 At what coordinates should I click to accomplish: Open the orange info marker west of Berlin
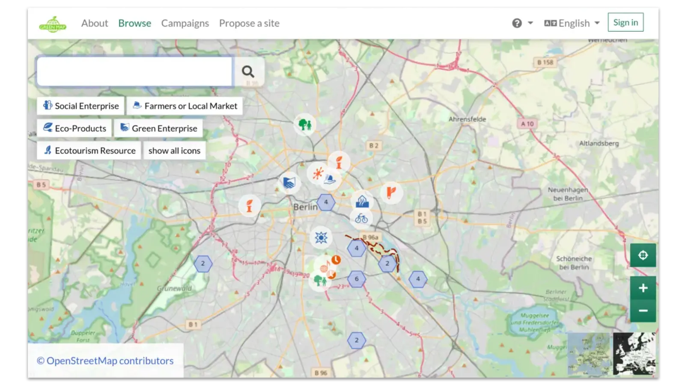point(249,206)
